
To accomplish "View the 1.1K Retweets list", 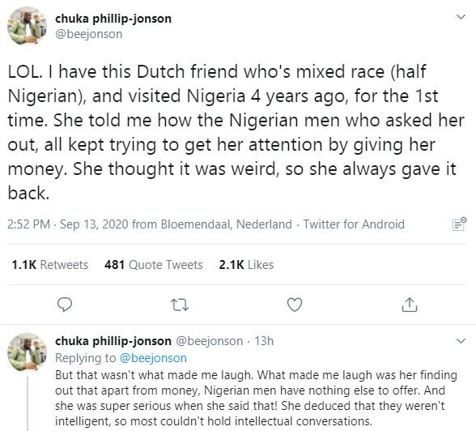I will [50, 265].
